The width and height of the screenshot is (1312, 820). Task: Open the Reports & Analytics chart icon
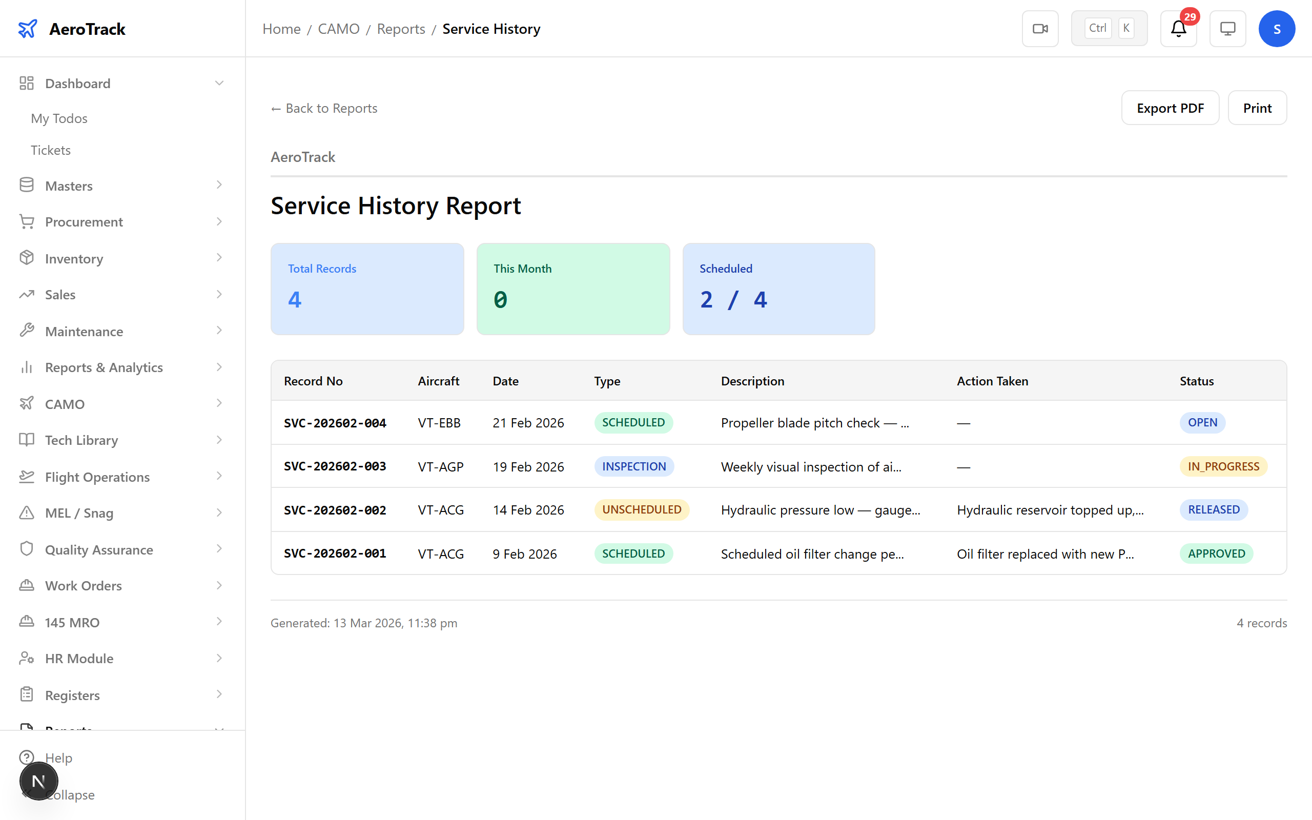tap(27, 367)
